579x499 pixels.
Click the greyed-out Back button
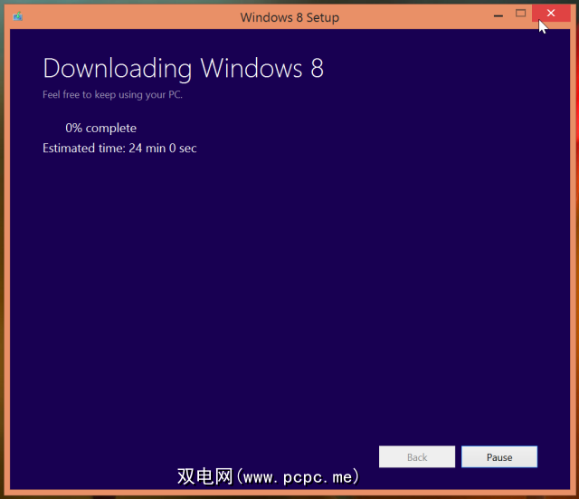tap(417, 456)
